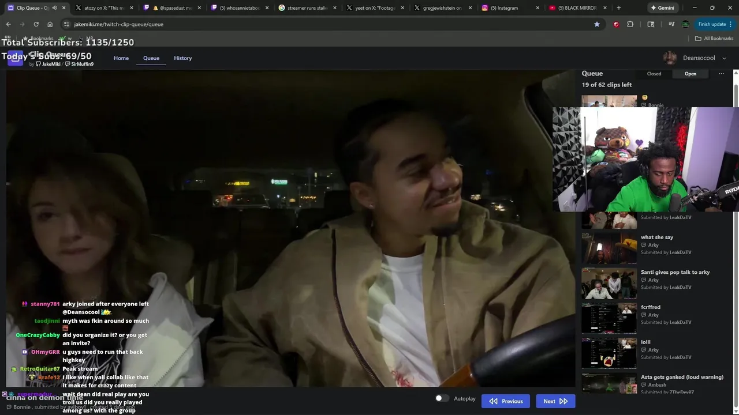Select the 'what she say' clip thumbnail
Screen dimensions: 739x415
(x=609, y=247)
